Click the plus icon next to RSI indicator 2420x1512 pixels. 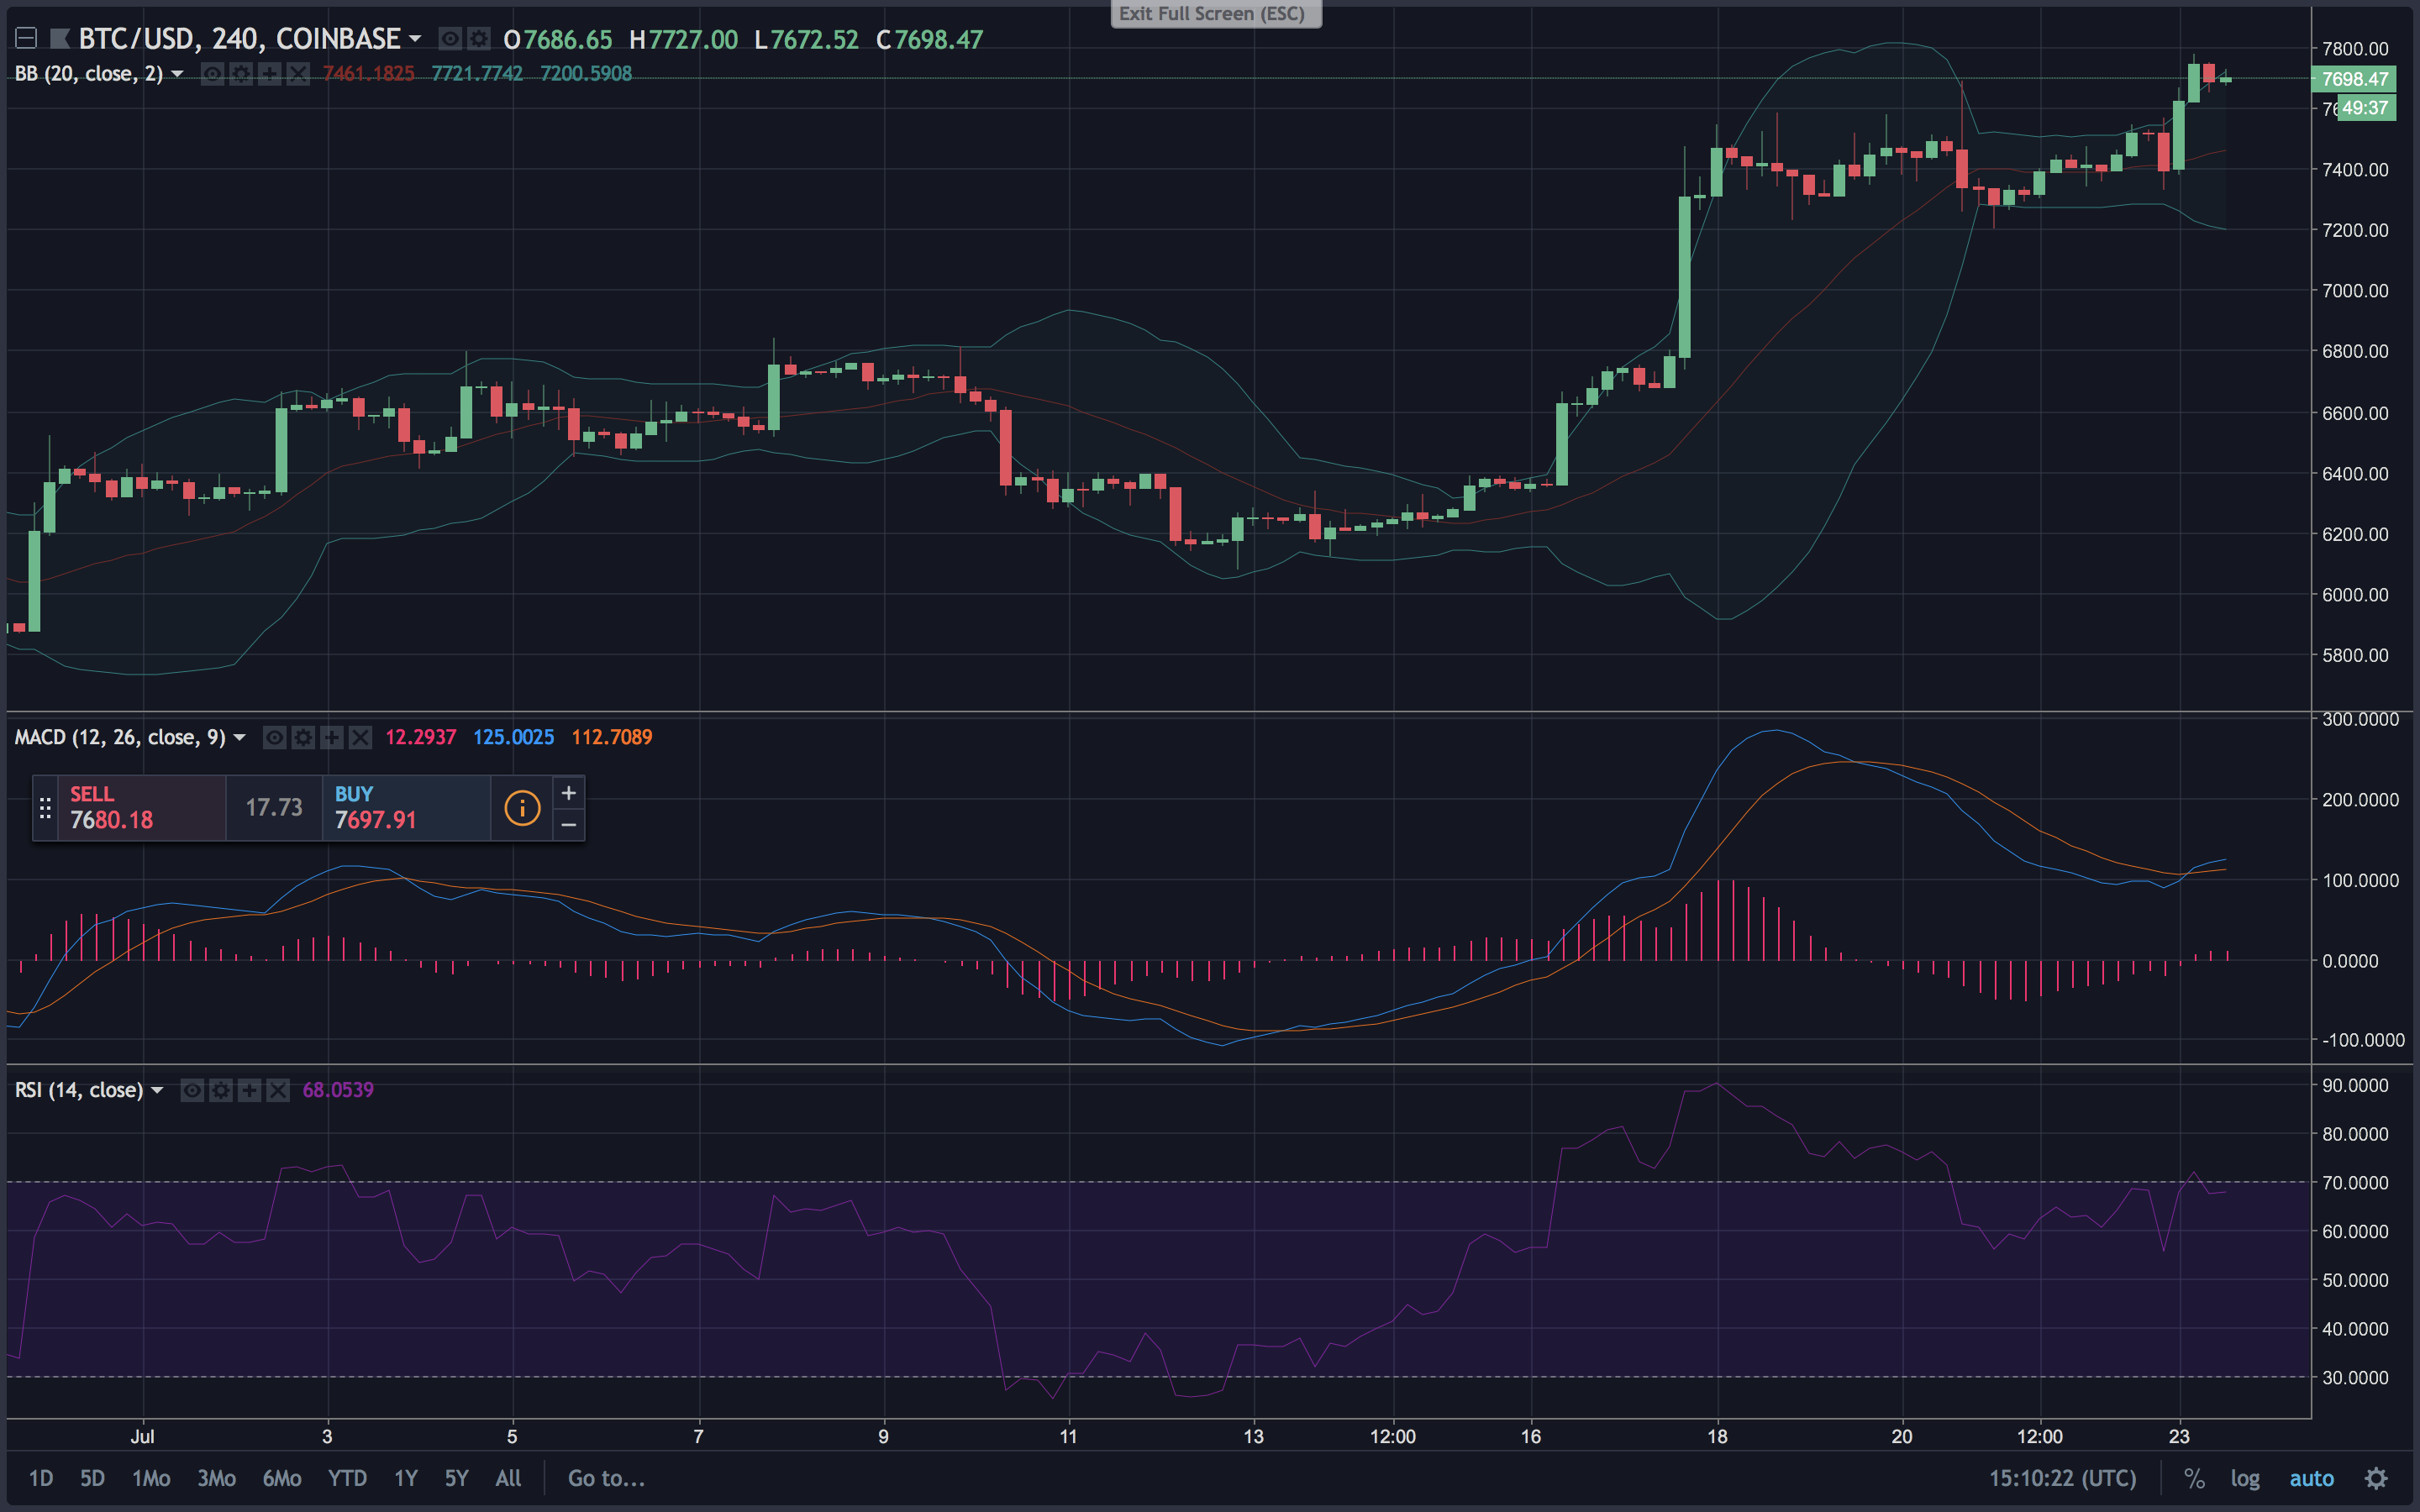249,1090
